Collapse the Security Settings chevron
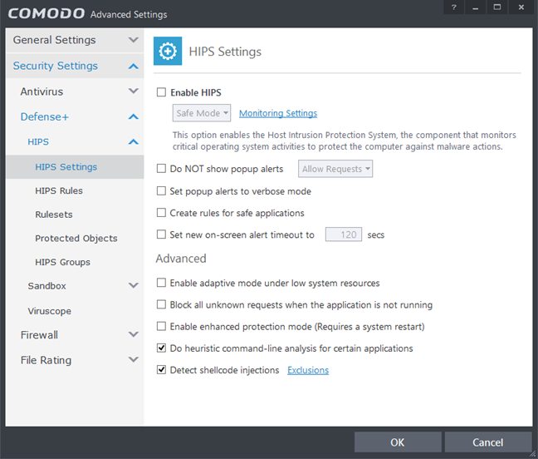 (x=134, y=66)
